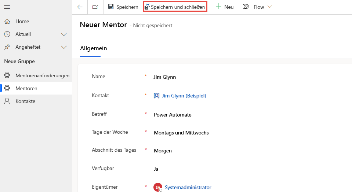The height and width of the screenshot is (192, 352).
Task: Click the Eigentümer field label
Action: [x=105, y=187]
